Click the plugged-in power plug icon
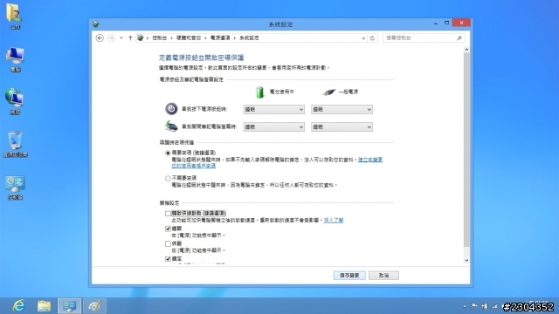The image size is (559, 314). (329, 92)
